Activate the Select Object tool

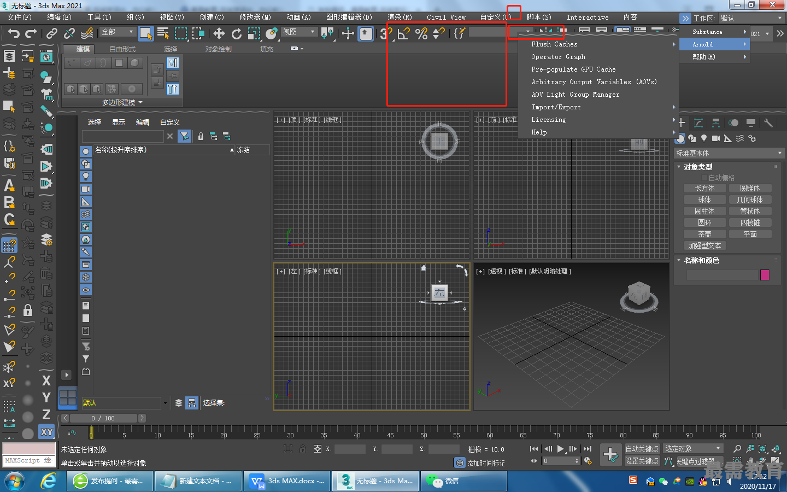click(x=145, y=34)
